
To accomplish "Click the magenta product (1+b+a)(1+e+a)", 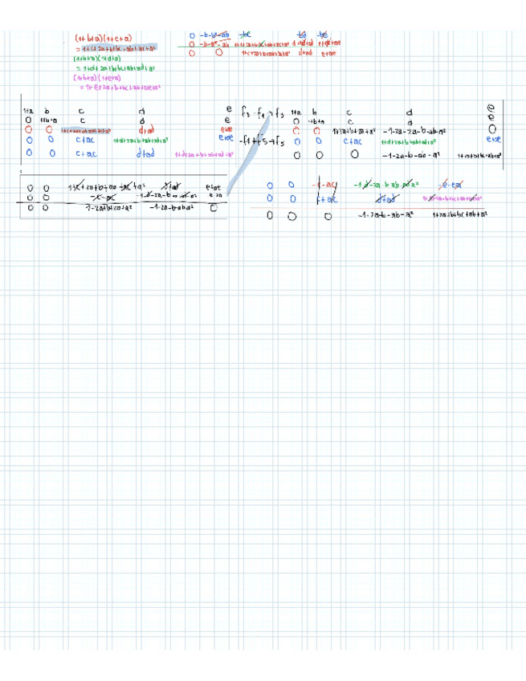I will tap(97, 78).
